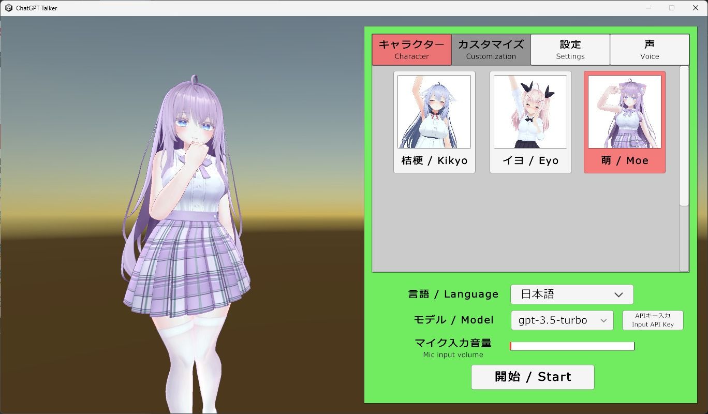Switch to the カスタマイズ Customization tab
Image resolution: width=708 pixels, height=414 pixels.
point(490,49)
